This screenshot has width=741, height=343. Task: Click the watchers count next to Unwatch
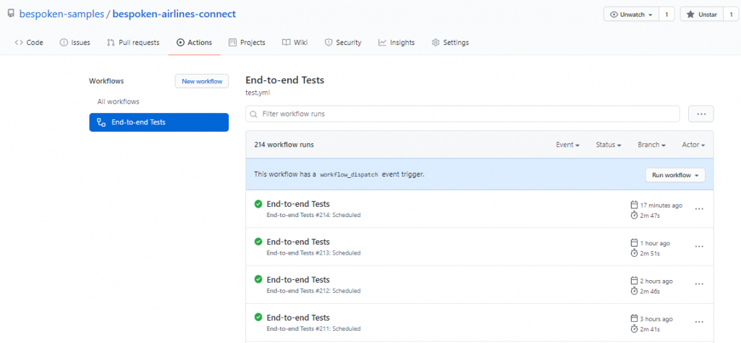(666, 14)
